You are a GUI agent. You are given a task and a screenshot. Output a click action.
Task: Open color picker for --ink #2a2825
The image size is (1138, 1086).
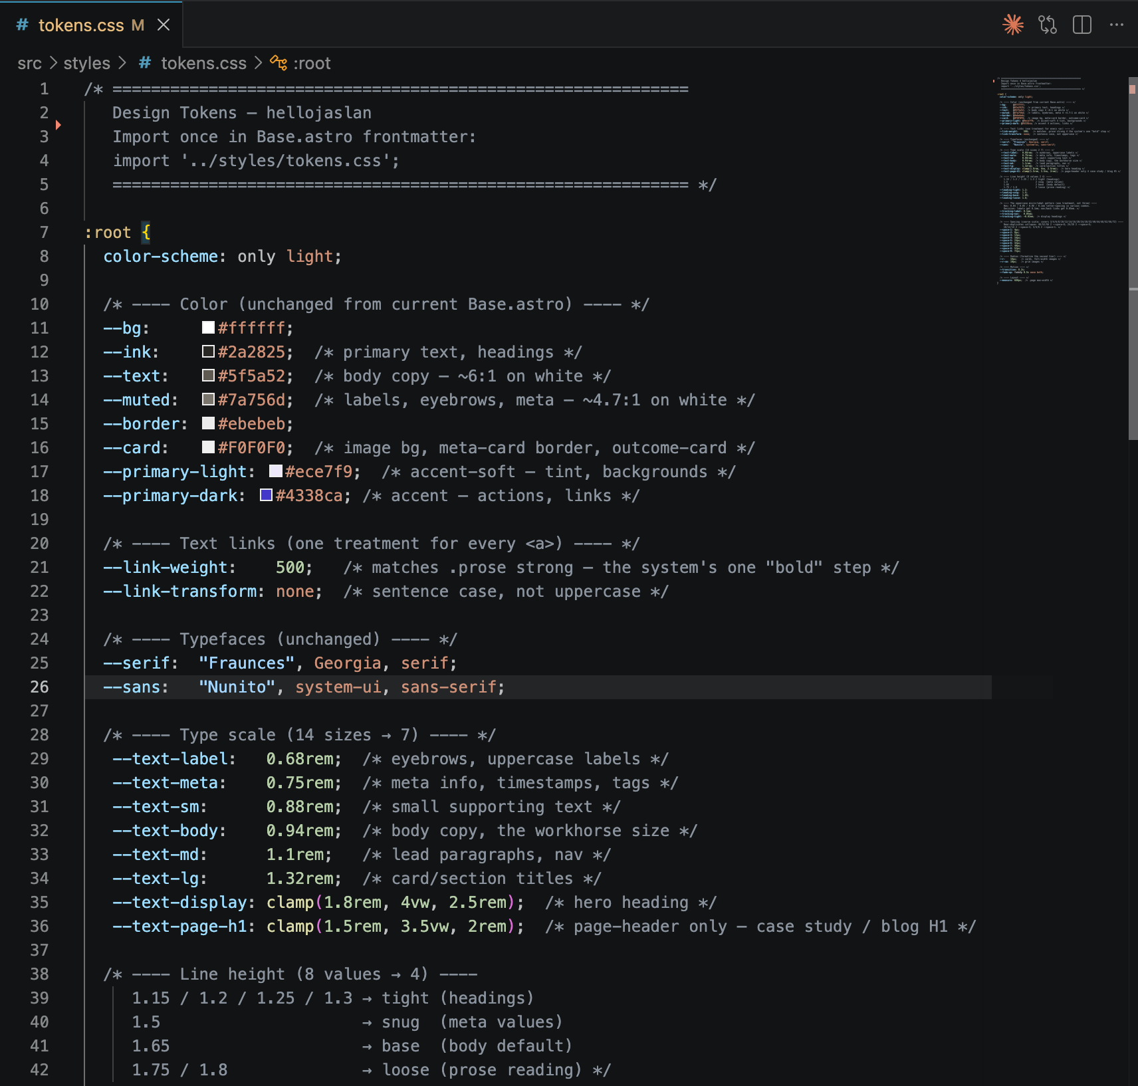pyautogui.click(x=208, y=351)
